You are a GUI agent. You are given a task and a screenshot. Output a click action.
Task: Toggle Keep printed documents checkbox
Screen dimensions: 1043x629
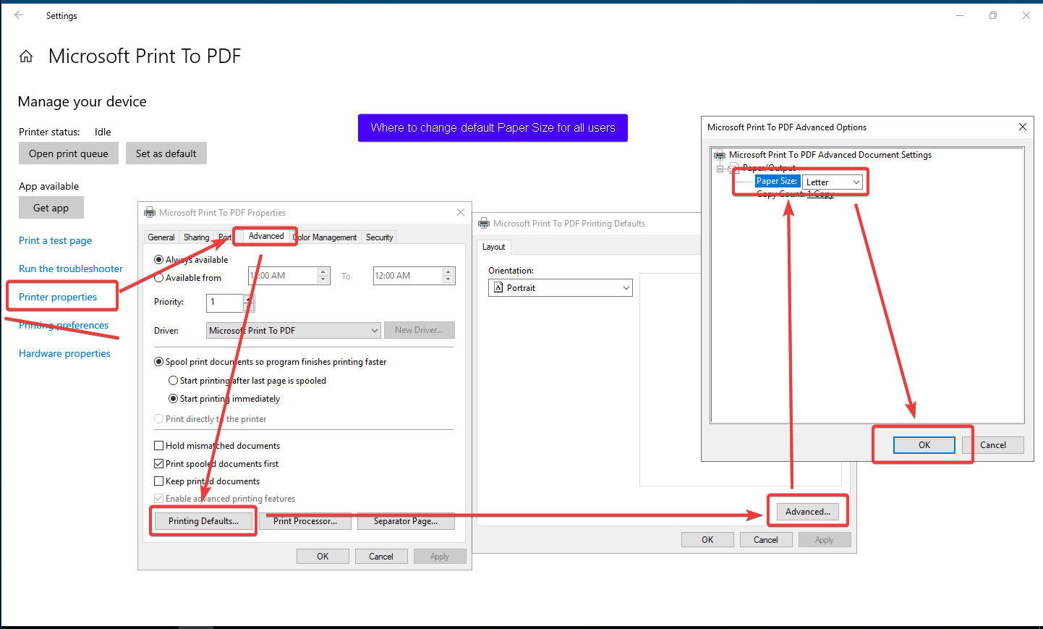(158, 481)
